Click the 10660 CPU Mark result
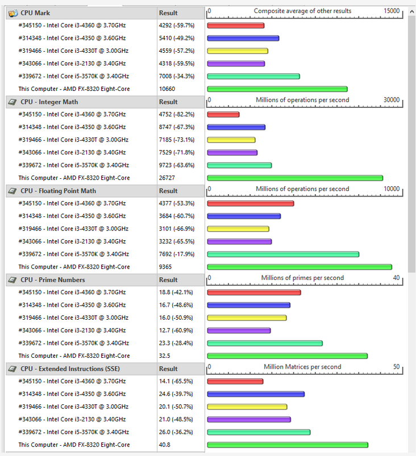This screenshot has height=456, width=416. coord(167,89)
